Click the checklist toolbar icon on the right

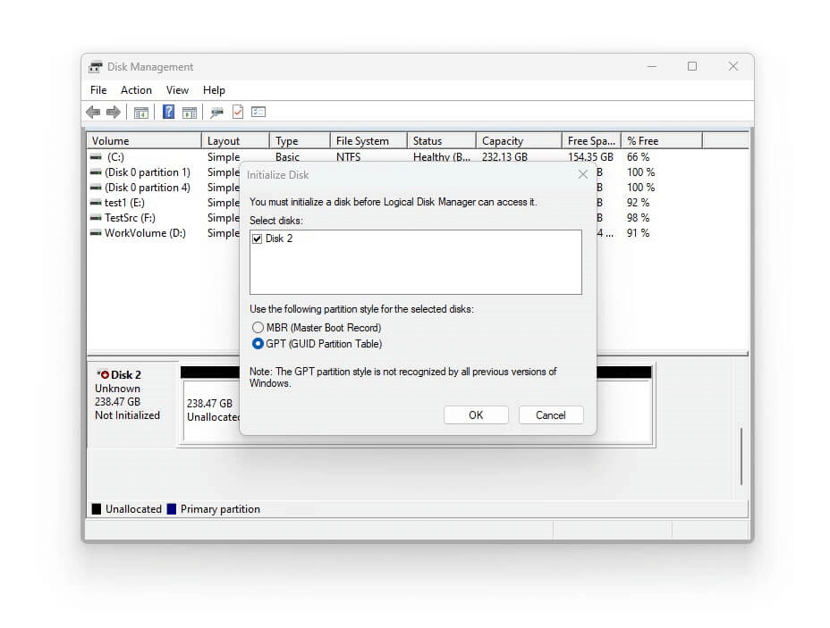tap(258, 112)
